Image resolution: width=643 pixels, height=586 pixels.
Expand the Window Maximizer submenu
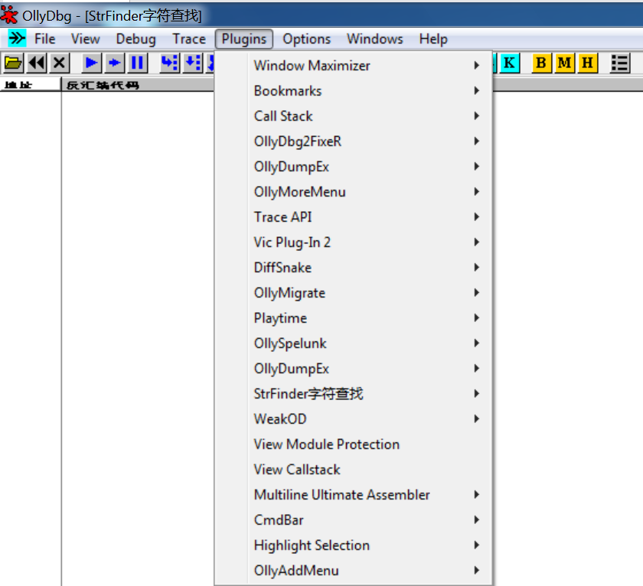point(354,66)
